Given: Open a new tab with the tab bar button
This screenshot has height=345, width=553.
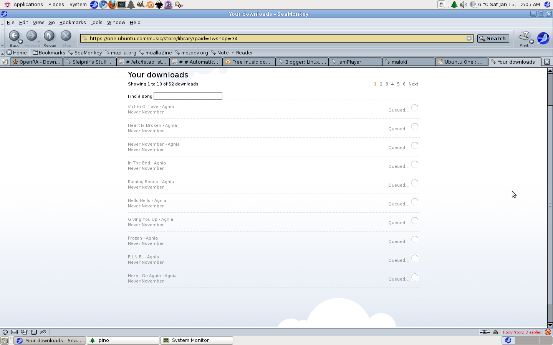Looking at the screenshot, I should pyautogui.click(x=5, y=62).
